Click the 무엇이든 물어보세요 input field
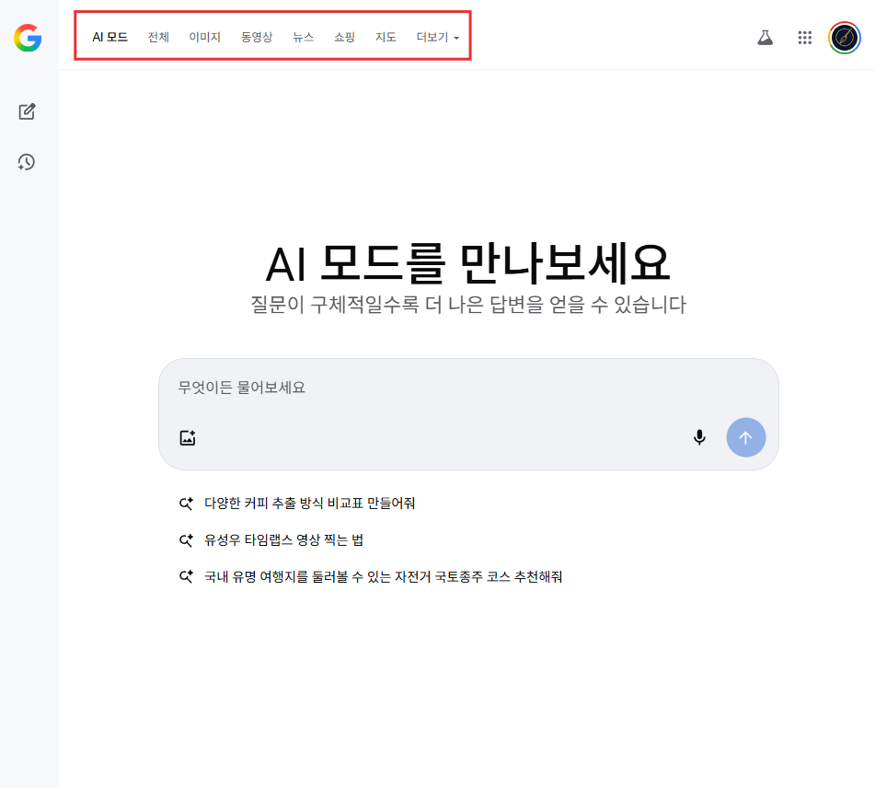Viewport: 875px width, 788px height. click(442, 388)
